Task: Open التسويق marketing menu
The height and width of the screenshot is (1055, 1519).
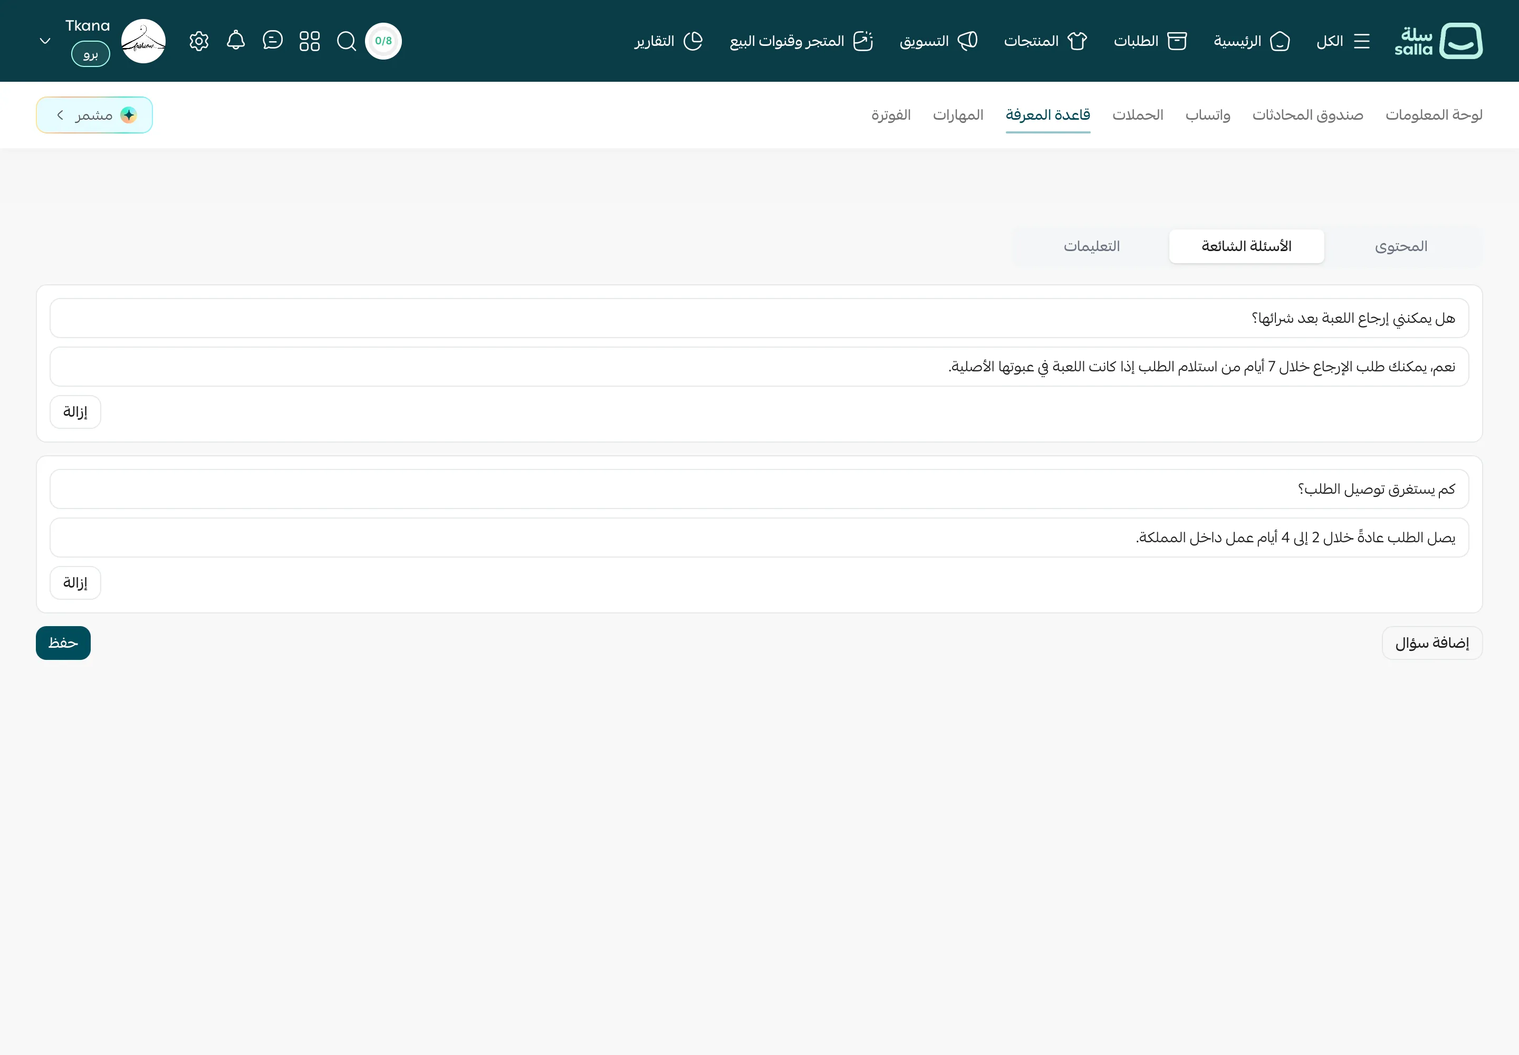Action: [939, 41]
